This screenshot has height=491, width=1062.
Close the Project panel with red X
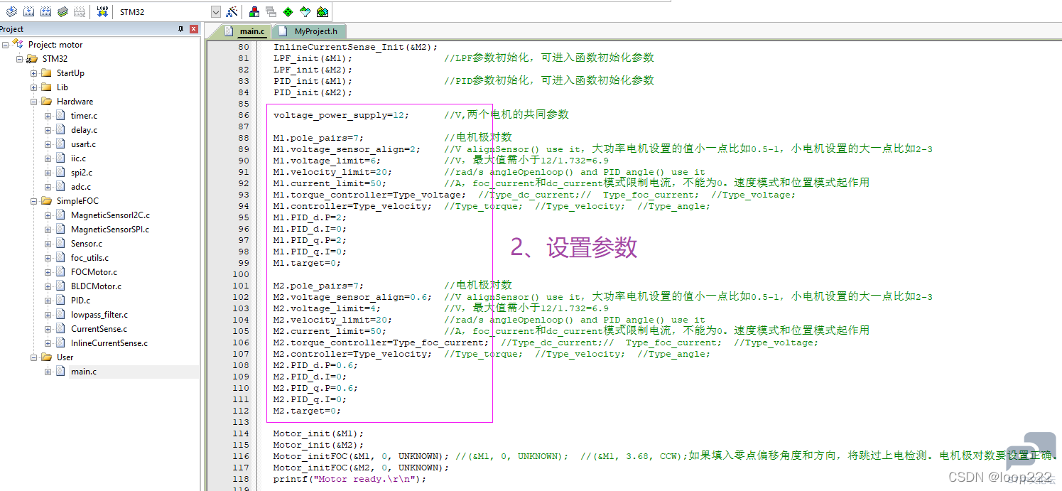pyautogui.click(x=194, y=29)
